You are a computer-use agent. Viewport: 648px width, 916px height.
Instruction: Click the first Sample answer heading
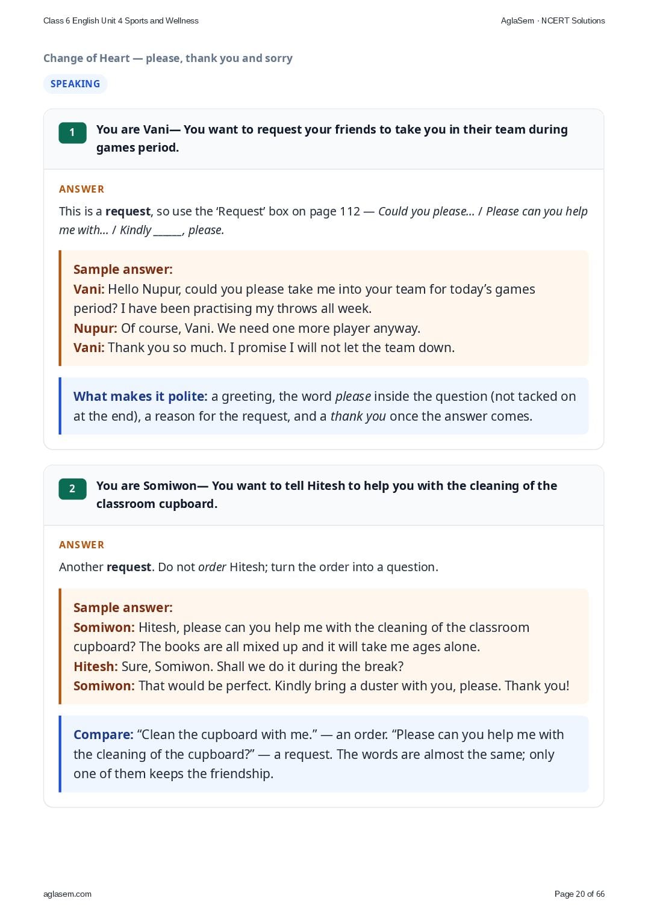point(123,269)
